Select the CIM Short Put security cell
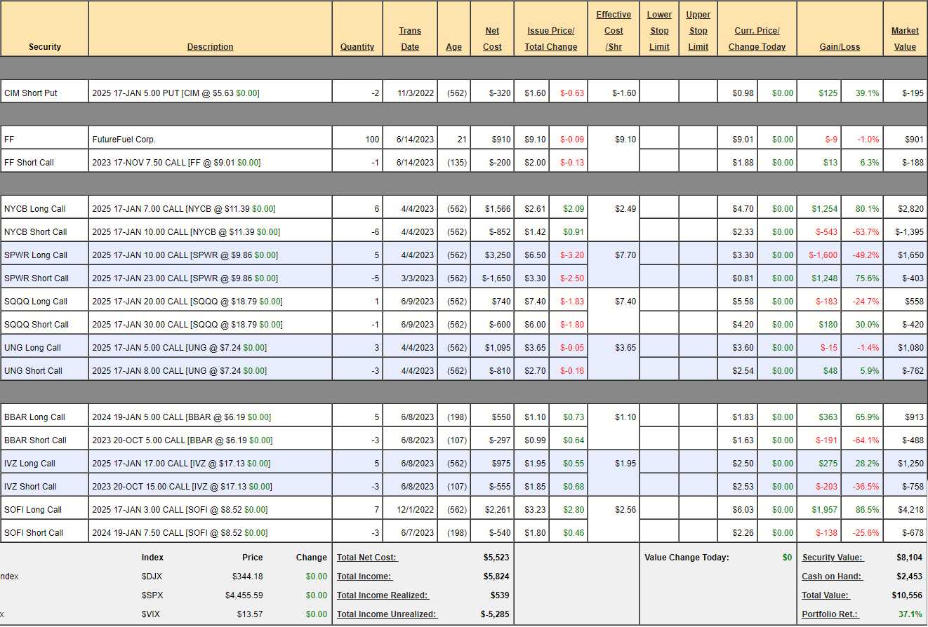The image size is (928, 627). (x=44, y=93)
